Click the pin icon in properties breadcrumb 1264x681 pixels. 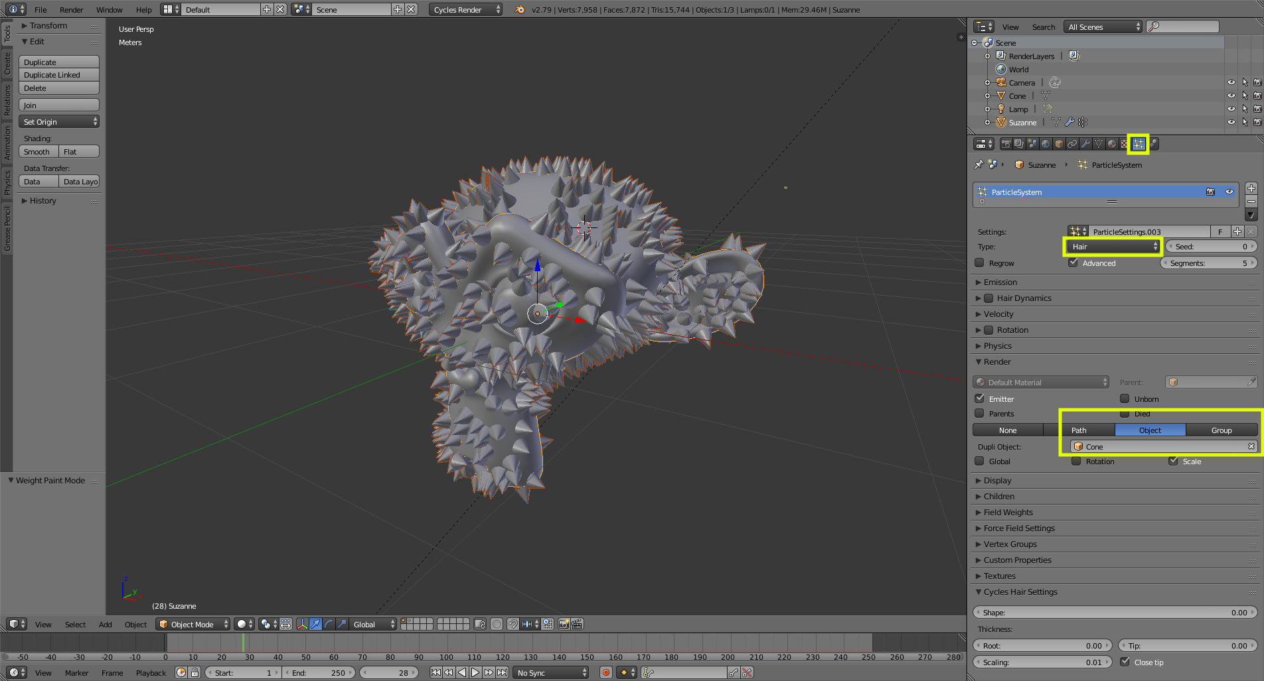click(979, 164)
